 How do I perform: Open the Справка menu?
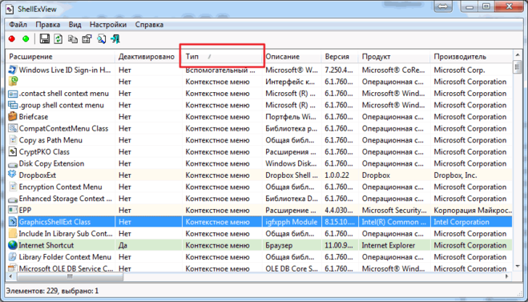149,25
